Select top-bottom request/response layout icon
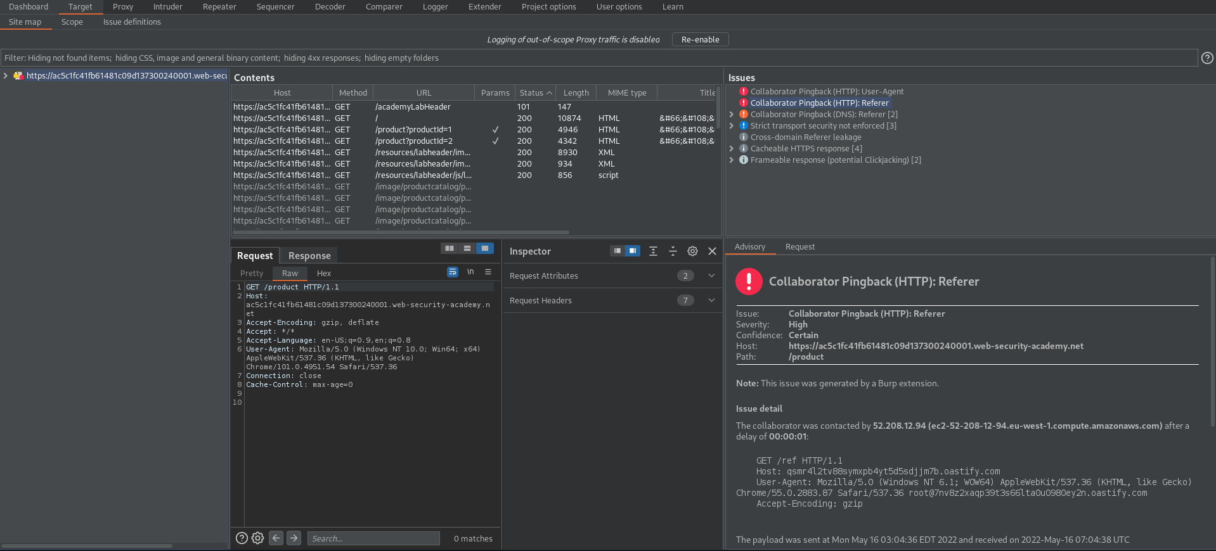Screen dimensions: 1216x551 click(467, 248)
